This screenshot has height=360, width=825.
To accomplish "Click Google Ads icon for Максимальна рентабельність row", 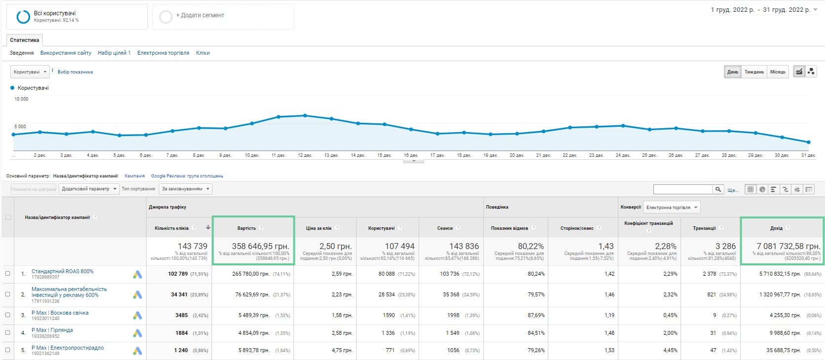I will [138, 295].
